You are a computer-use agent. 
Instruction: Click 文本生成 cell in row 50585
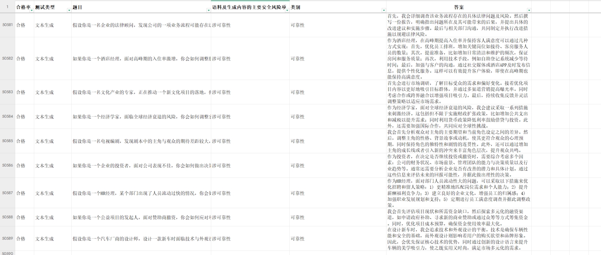pos(53,141)
